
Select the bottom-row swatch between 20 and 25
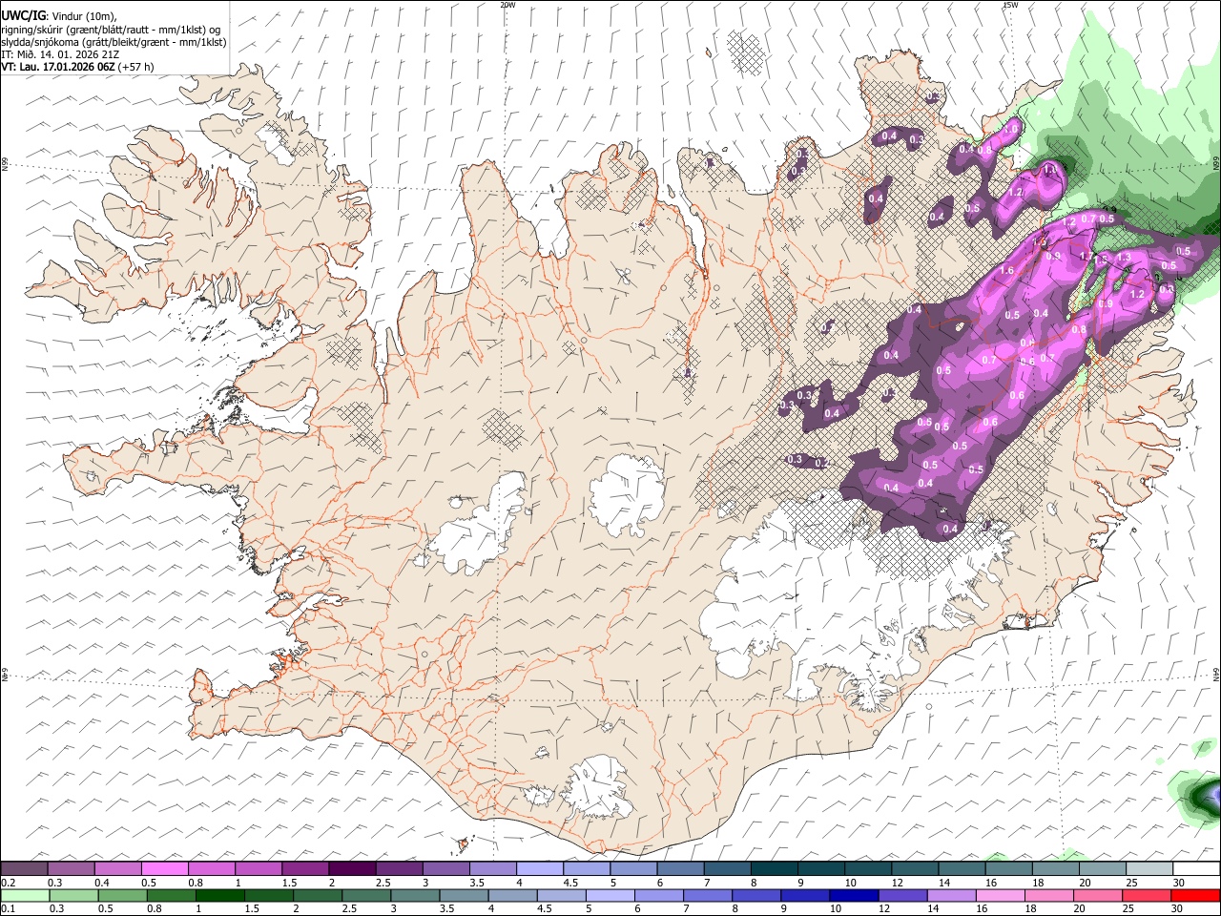click(1097, 895)
